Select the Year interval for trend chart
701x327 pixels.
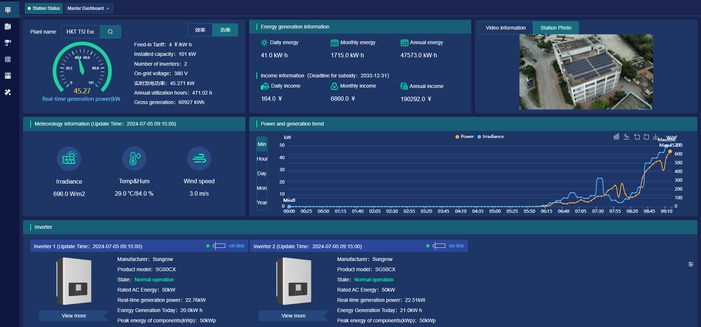(262, 203)
